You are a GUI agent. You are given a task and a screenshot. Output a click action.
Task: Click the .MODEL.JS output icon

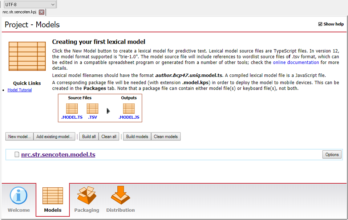pyautogui.click(x=129, y=109)
